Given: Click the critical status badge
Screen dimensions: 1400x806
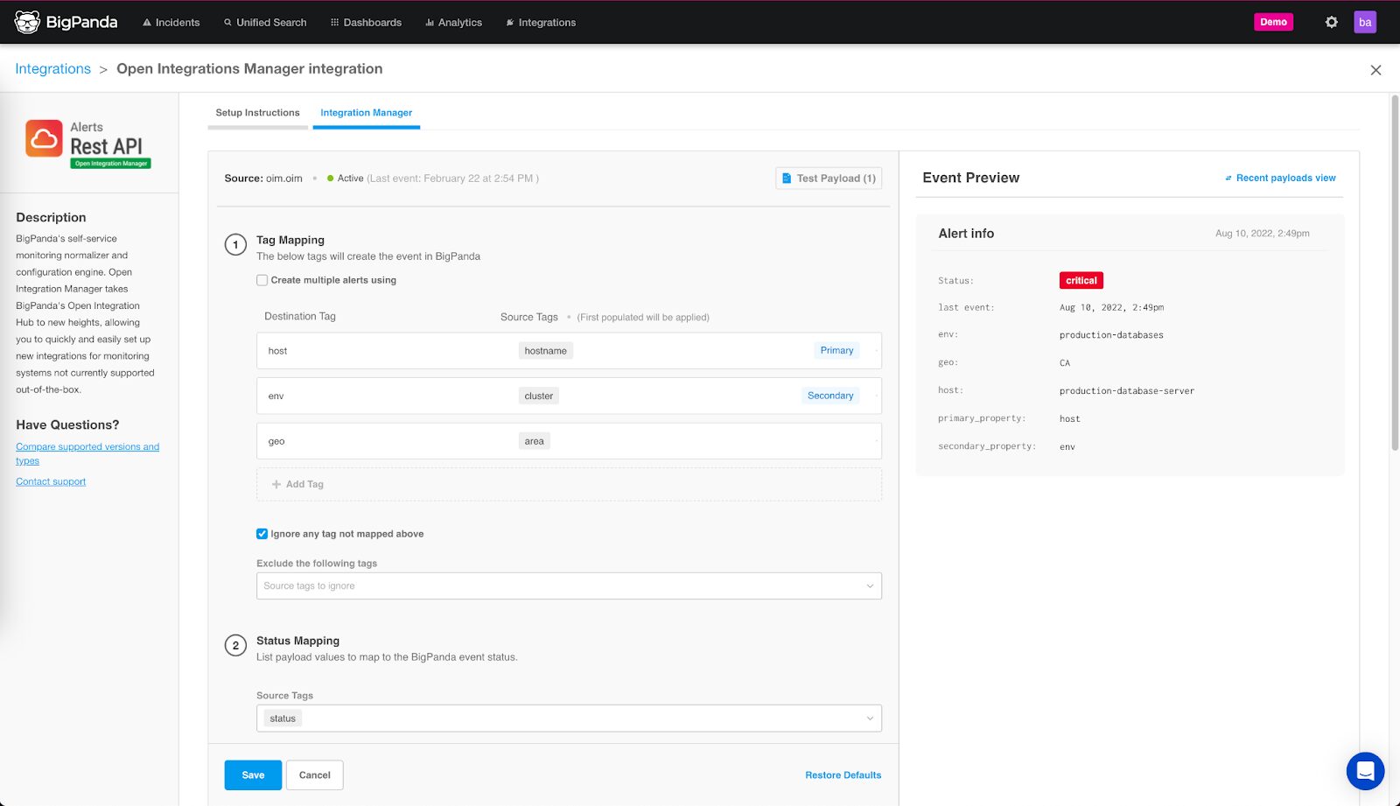Looking at the screenshot, I should coord(1081,281).
